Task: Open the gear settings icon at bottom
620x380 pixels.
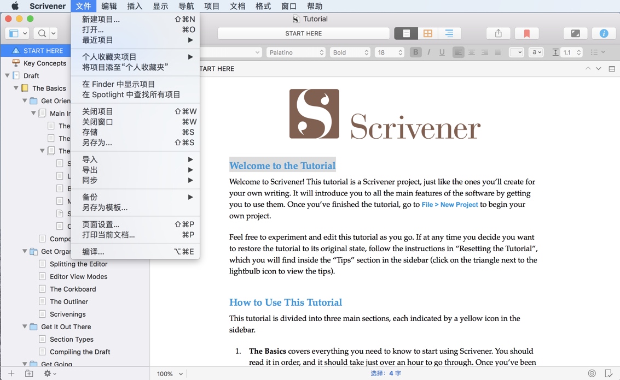Action: tap(47, 373)
